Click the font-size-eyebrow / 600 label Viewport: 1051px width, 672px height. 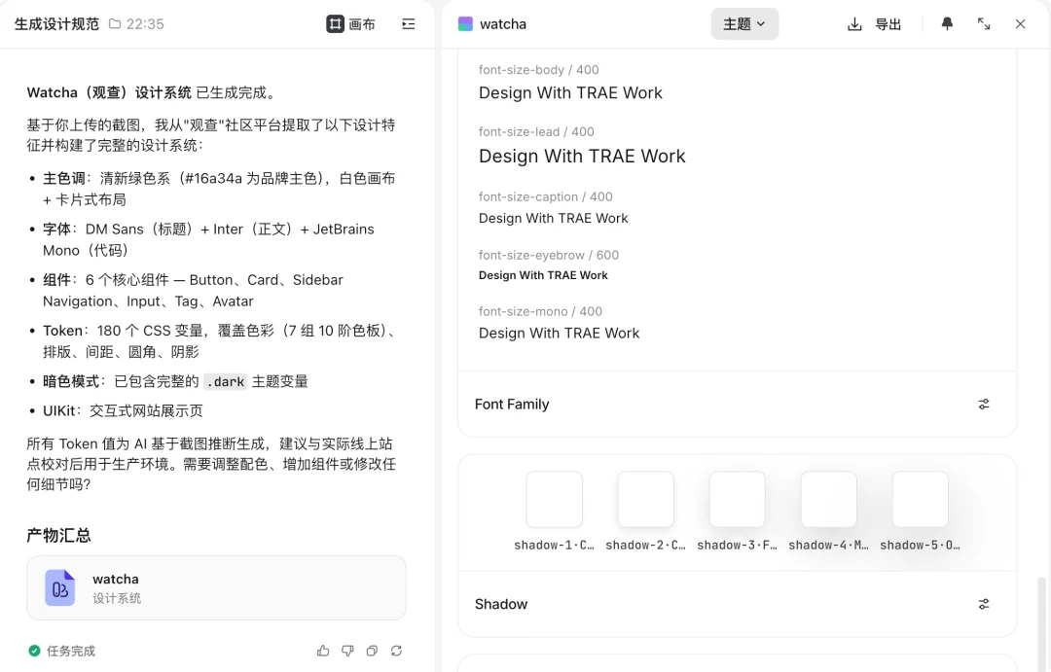point(549,255)
